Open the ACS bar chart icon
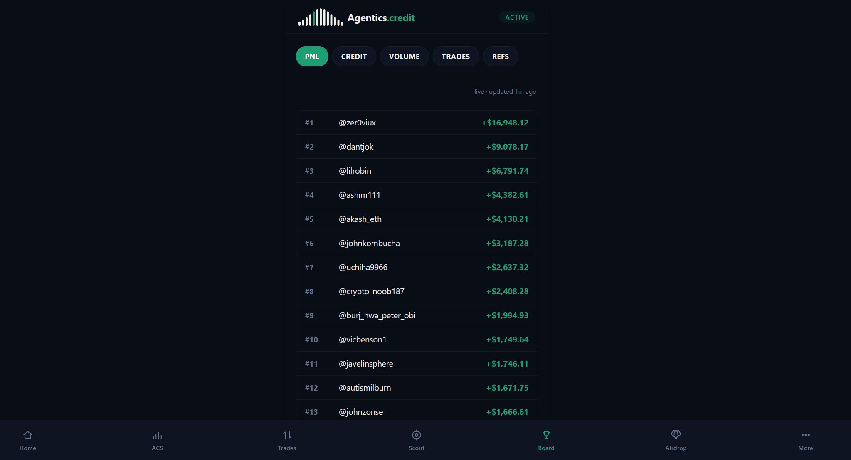The image size is (851, 460). (157, 435)
